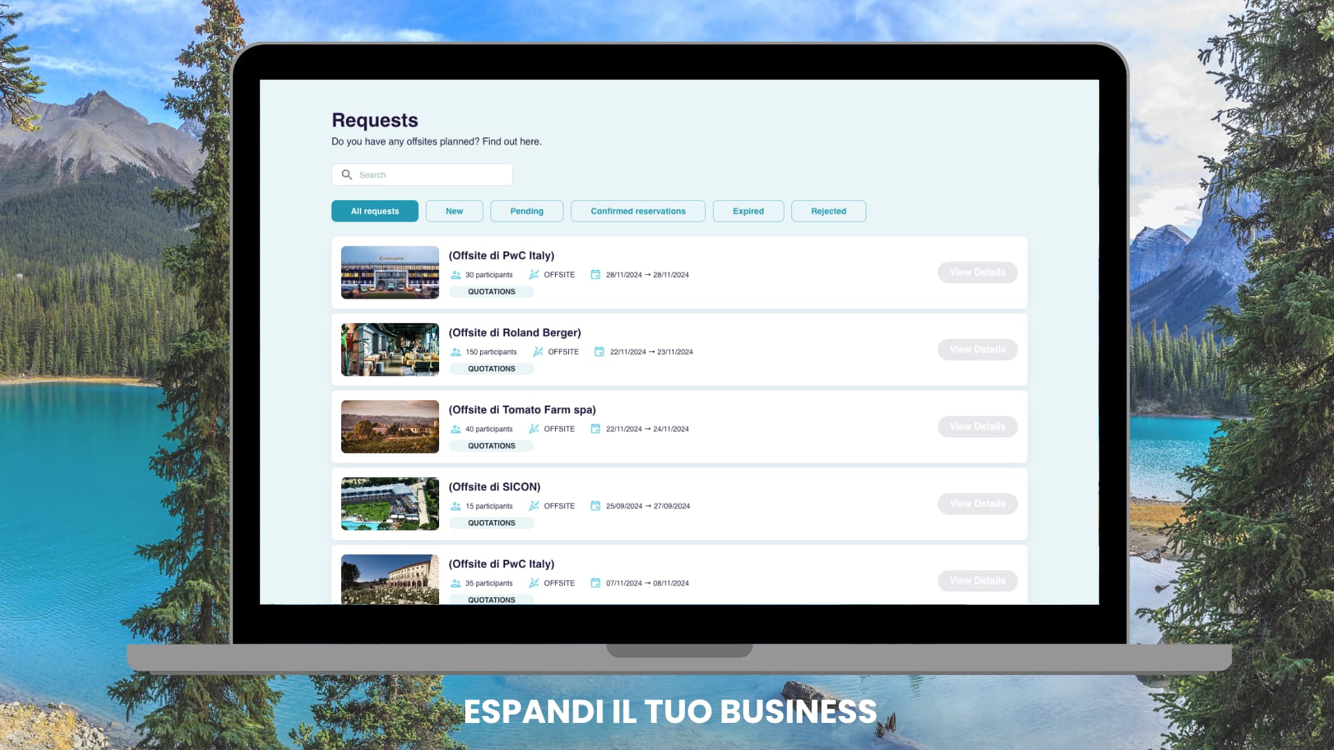
Task: Click calendar icon on Tomato Farm spa request
Action: 595,429
